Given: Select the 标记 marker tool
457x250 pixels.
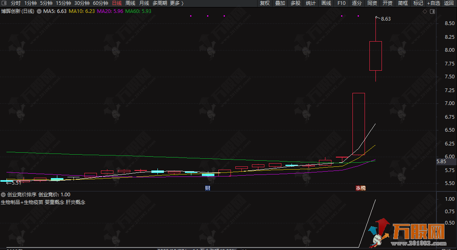Looking at the screenshot, I should (418, 3).
